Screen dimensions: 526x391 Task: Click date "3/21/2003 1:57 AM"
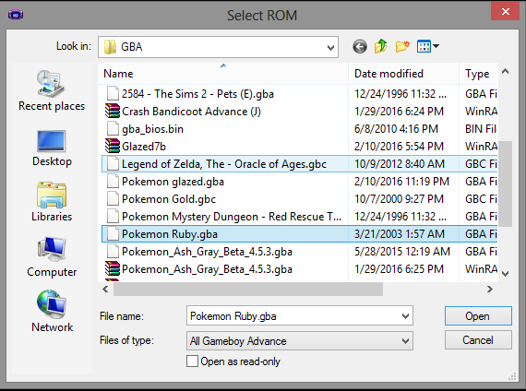tap(400, 233)
